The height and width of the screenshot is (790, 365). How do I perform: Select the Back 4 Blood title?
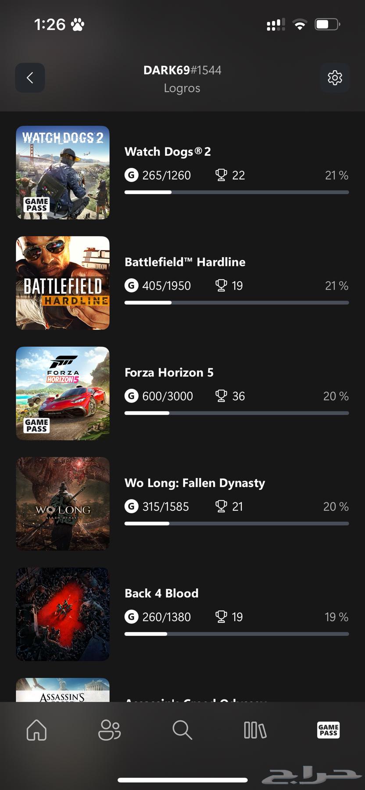pyautogui.click(x=161, y=593)
